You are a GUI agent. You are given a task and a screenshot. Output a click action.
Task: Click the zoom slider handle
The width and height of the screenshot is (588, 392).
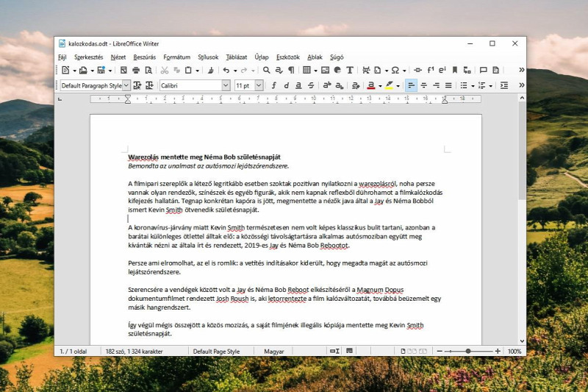tap(468, 351)
